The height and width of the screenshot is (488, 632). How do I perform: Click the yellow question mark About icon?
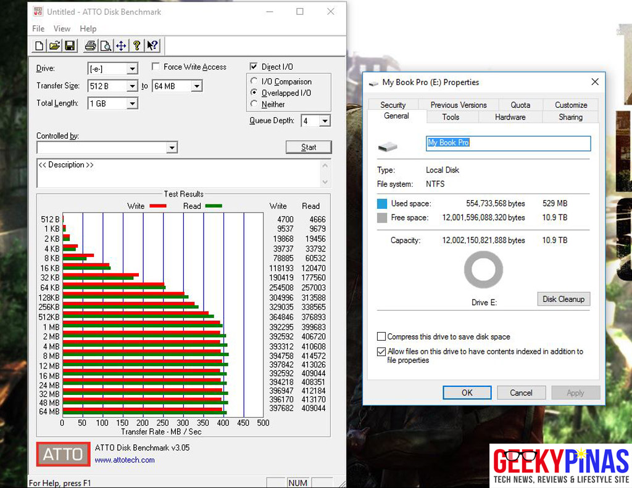tap(136, 46)
